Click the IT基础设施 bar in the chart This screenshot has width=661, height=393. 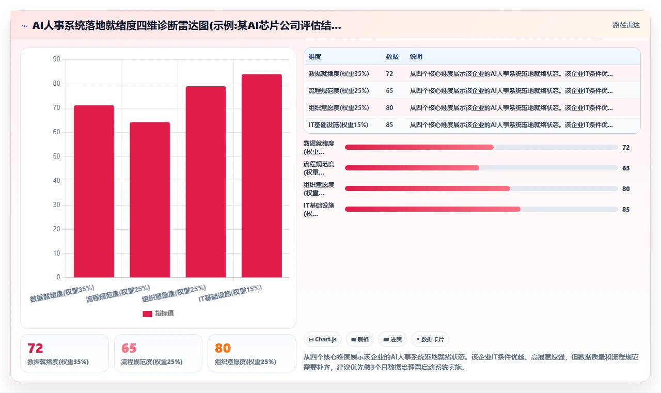pyautogui.click(x=262, y=176)
